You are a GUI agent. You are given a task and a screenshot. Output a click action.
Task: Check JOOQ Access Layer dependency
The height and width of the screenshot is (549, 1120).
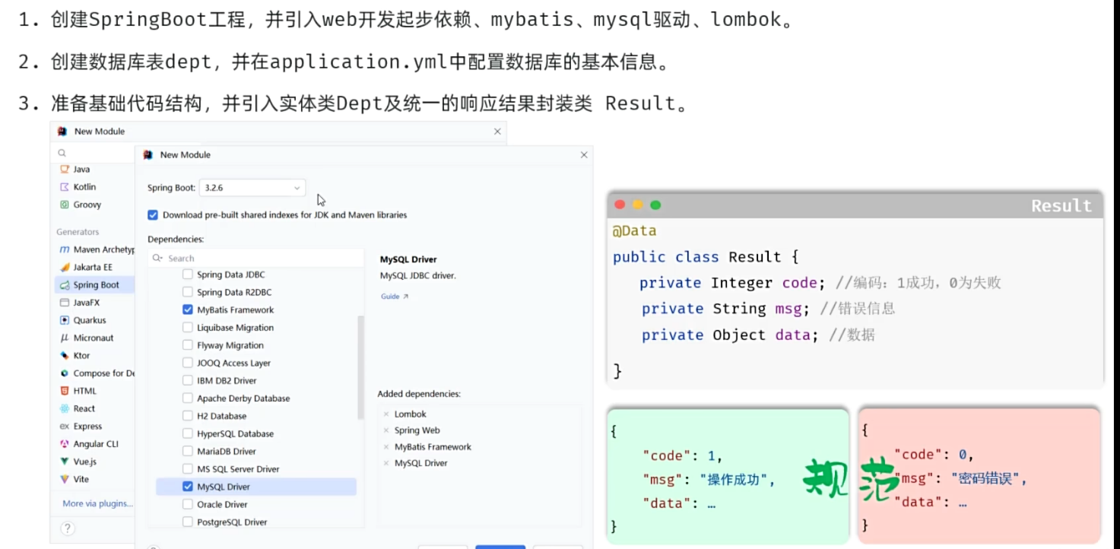click(188, 363)
